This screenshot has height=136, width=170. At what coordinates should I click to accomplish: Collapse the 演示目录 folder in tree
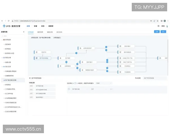click(2, 67)
